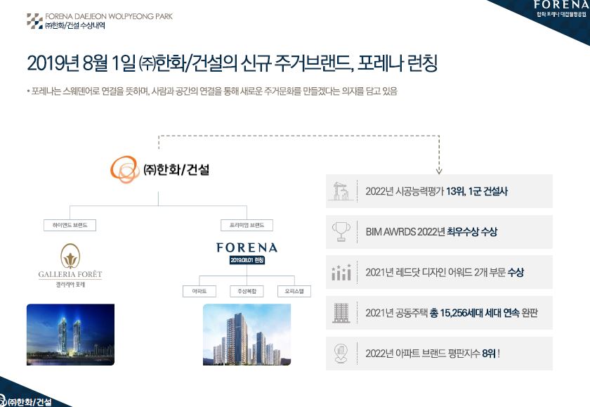Click the orange Hanwha logo emblem

click(124, 169)
